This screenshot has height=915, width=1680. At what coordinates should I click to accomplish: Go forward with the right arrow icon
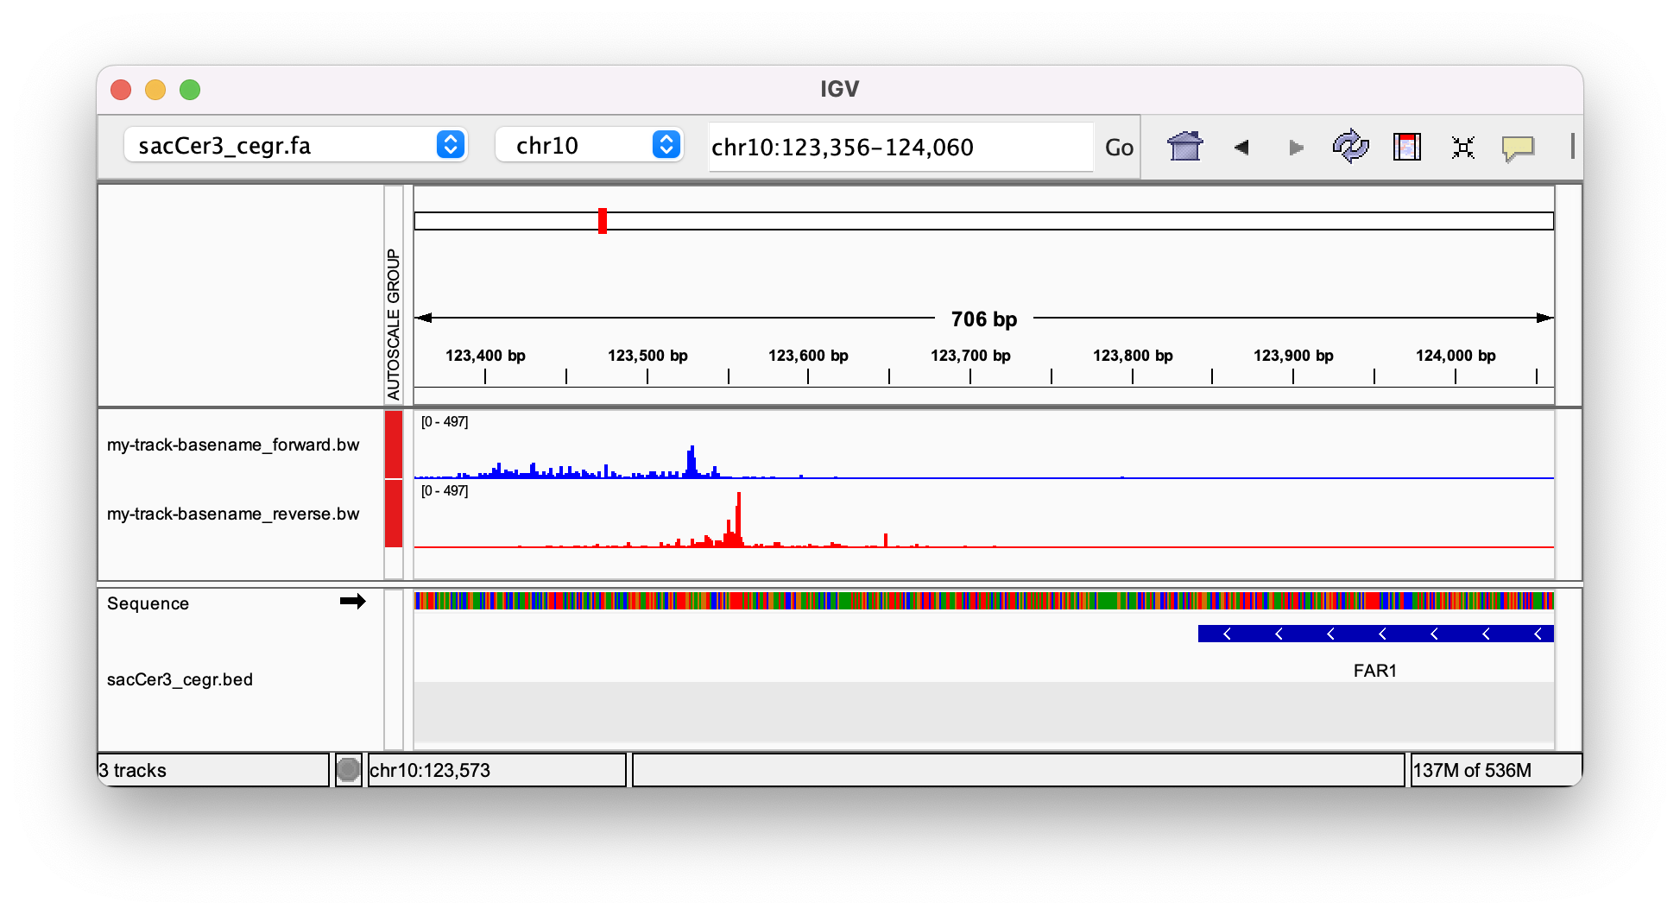(x=1295, y=148)
